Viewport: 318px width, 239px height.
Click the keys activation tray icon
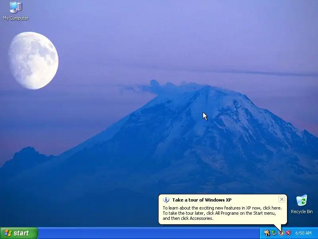267,233
